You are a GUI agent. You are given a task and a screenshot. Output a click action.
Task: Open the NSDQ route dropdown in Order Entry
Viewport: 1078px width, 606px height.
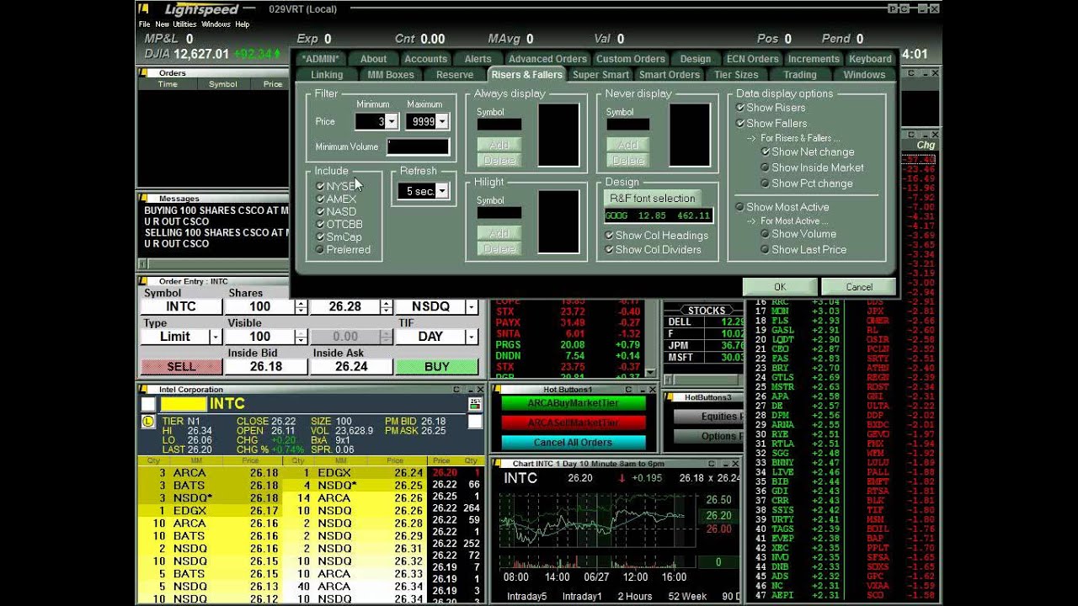[x=472, y=307]
